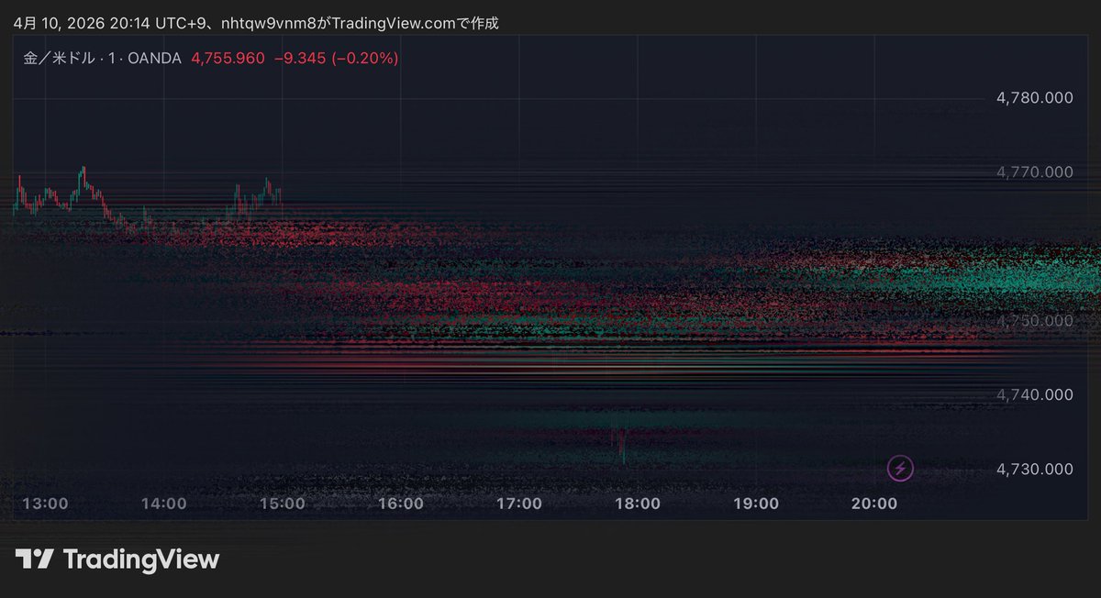Click the 15:00 time axis label
1101x598 pixels.
(283, 504)
